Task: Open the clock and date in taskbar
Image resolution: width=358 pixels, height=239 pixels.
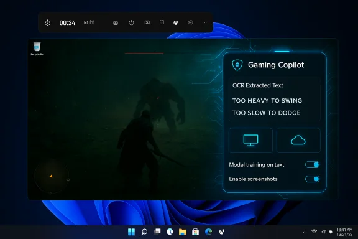Action: (344, 232)
